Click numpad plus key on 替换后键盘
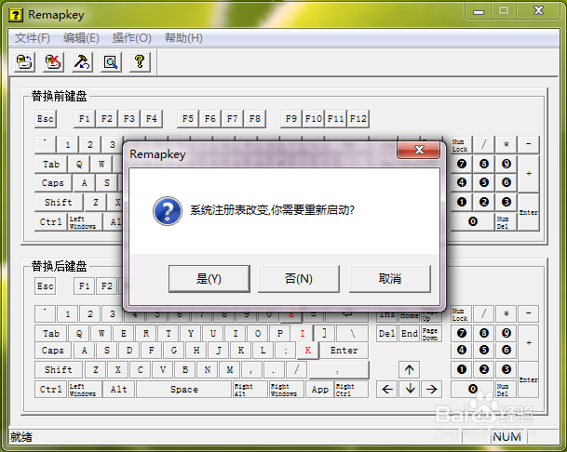Screen dimensions: 567x452 [529, 342]
